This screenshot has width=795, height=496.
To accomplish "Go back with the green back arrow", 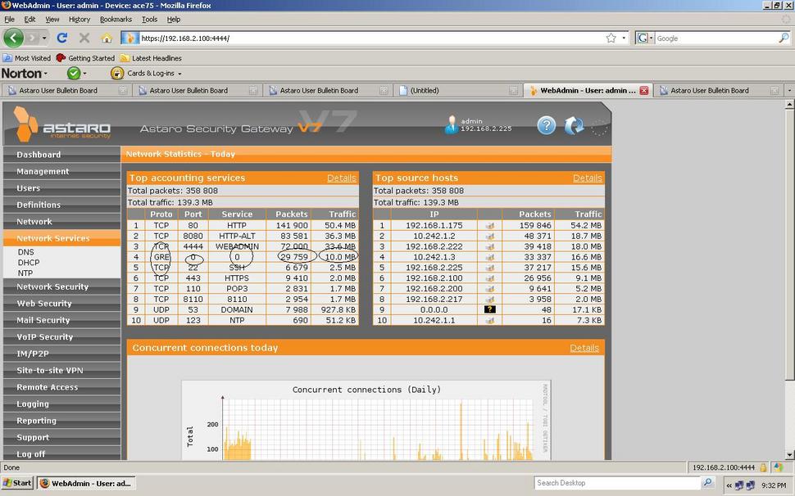I will pyautogui.click(x=14, y=38).
